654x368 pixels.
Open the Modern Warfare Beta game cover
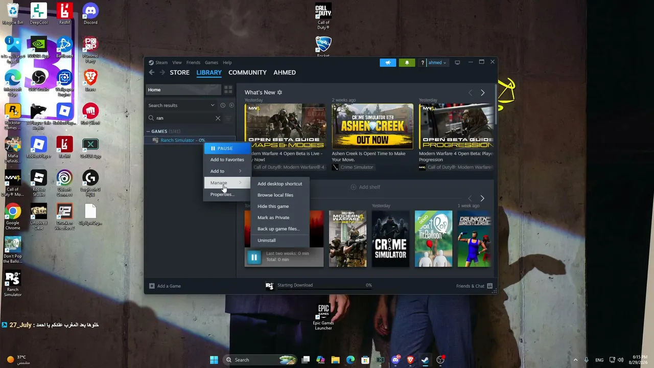[348, 239]
